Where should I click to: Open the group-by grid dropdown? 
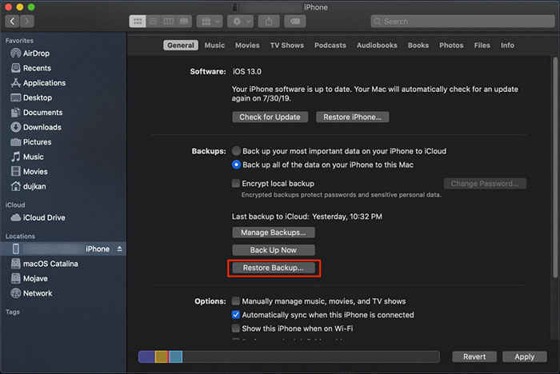pos(210,22)
